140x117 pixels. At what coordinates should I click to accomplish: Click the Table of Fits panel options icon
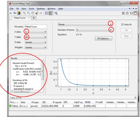pos(135,98)
